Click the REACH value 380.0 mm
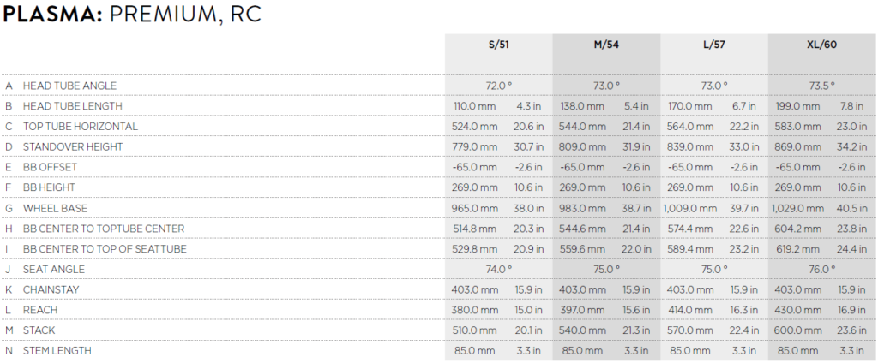The height and width of the screenshot is (363, 878). [474, 310]
